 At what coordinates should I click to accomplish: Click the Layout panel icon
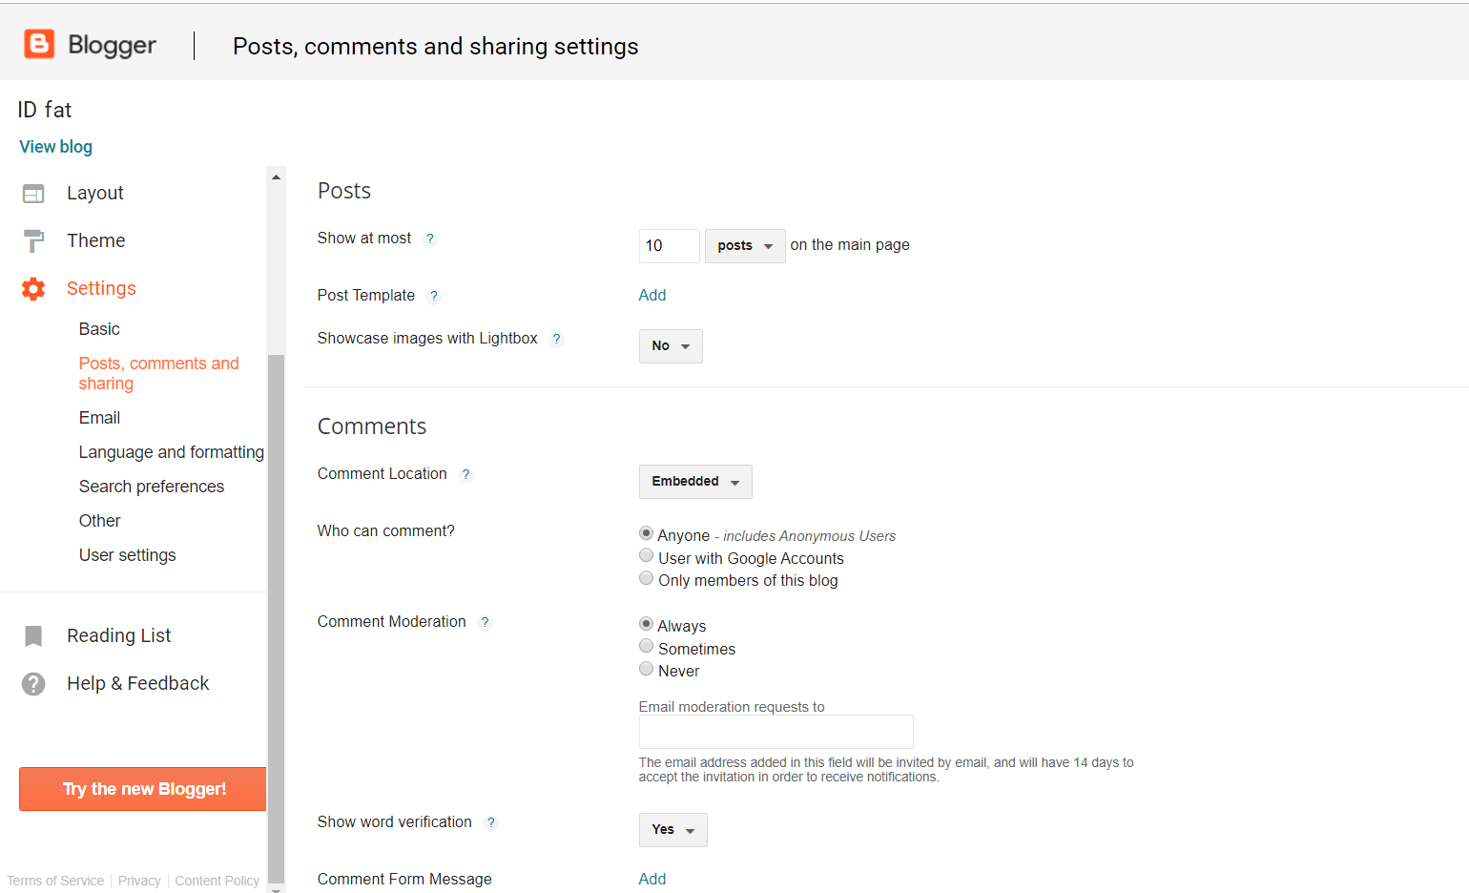pyautogui.click(x=33, y=194)
